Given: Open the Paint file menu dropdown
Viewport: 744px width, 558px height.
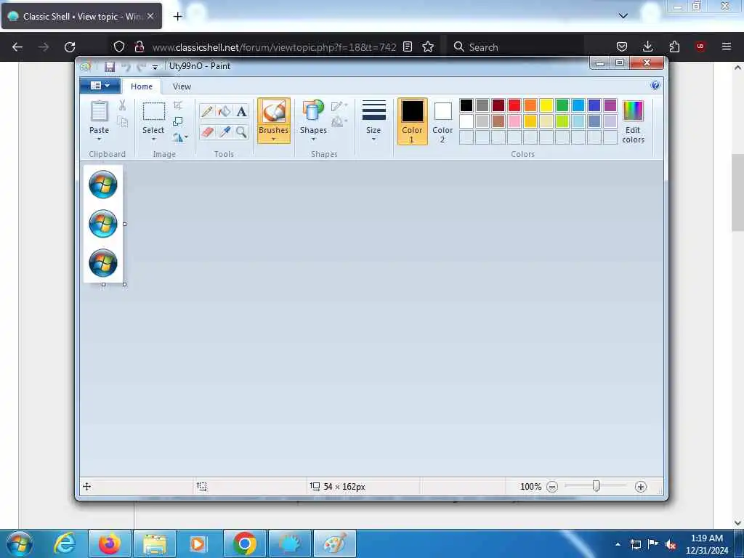Looking at the screenshot, I should (x=100, y=86).
